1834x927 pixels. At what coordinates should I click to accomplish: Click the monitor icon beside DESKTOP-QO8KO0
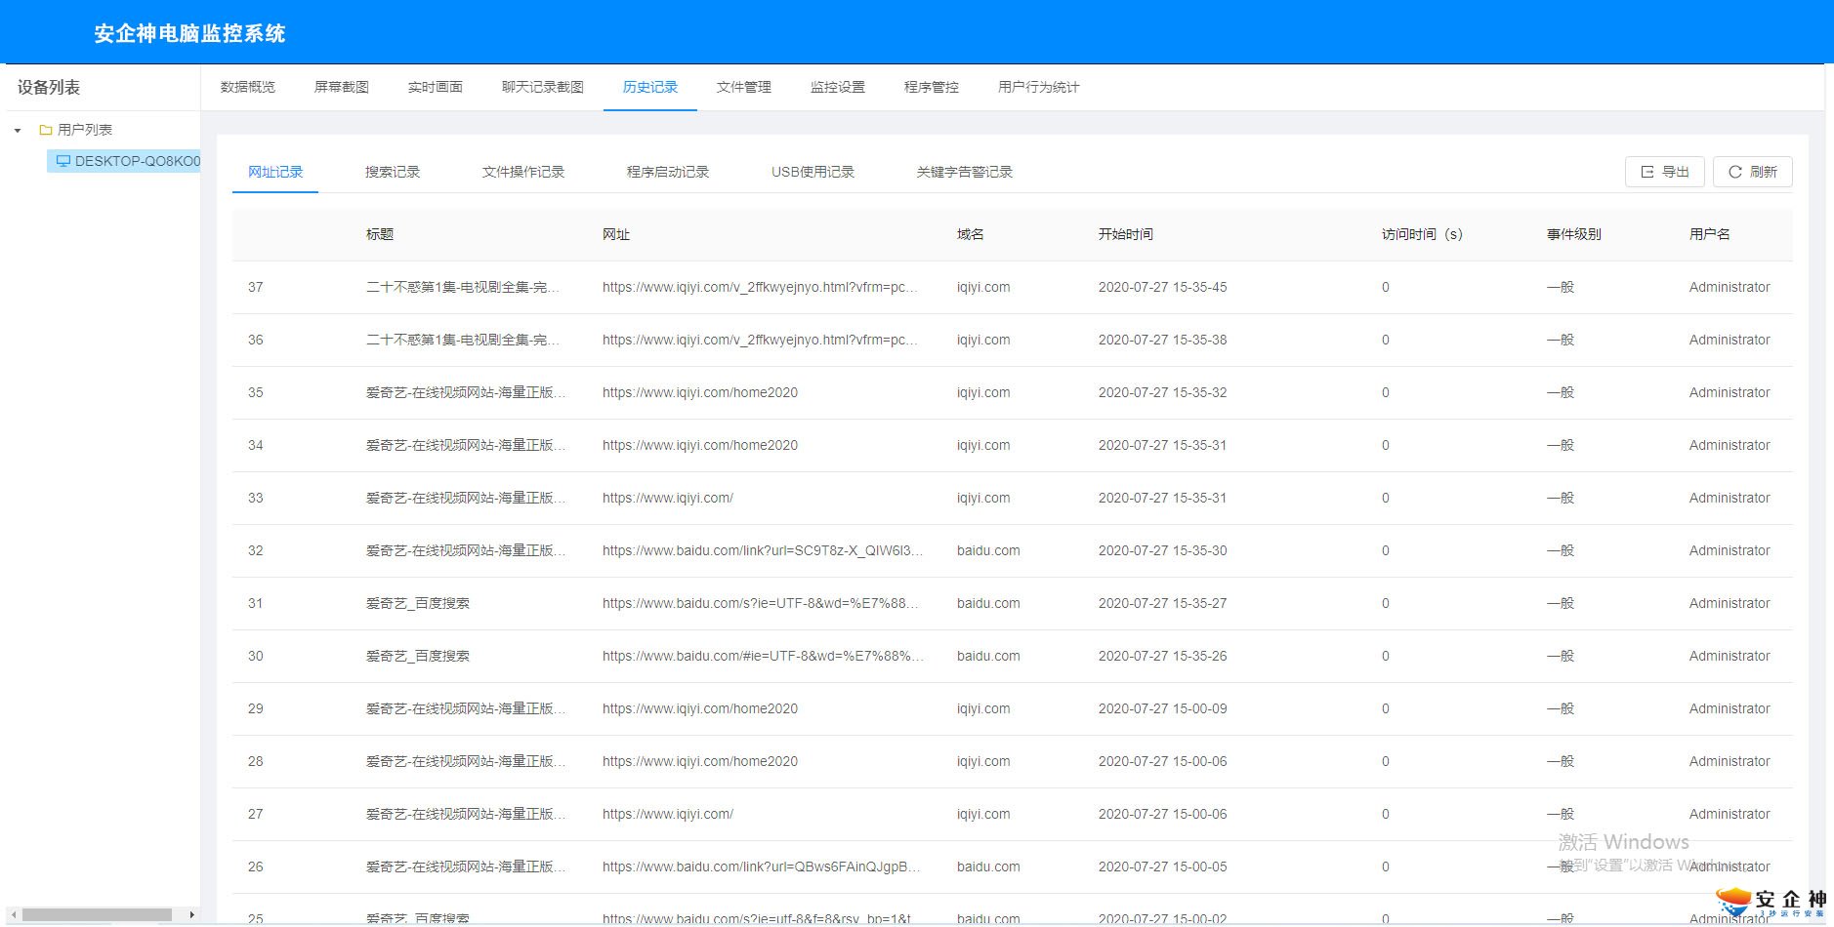[x=63, y=161]
